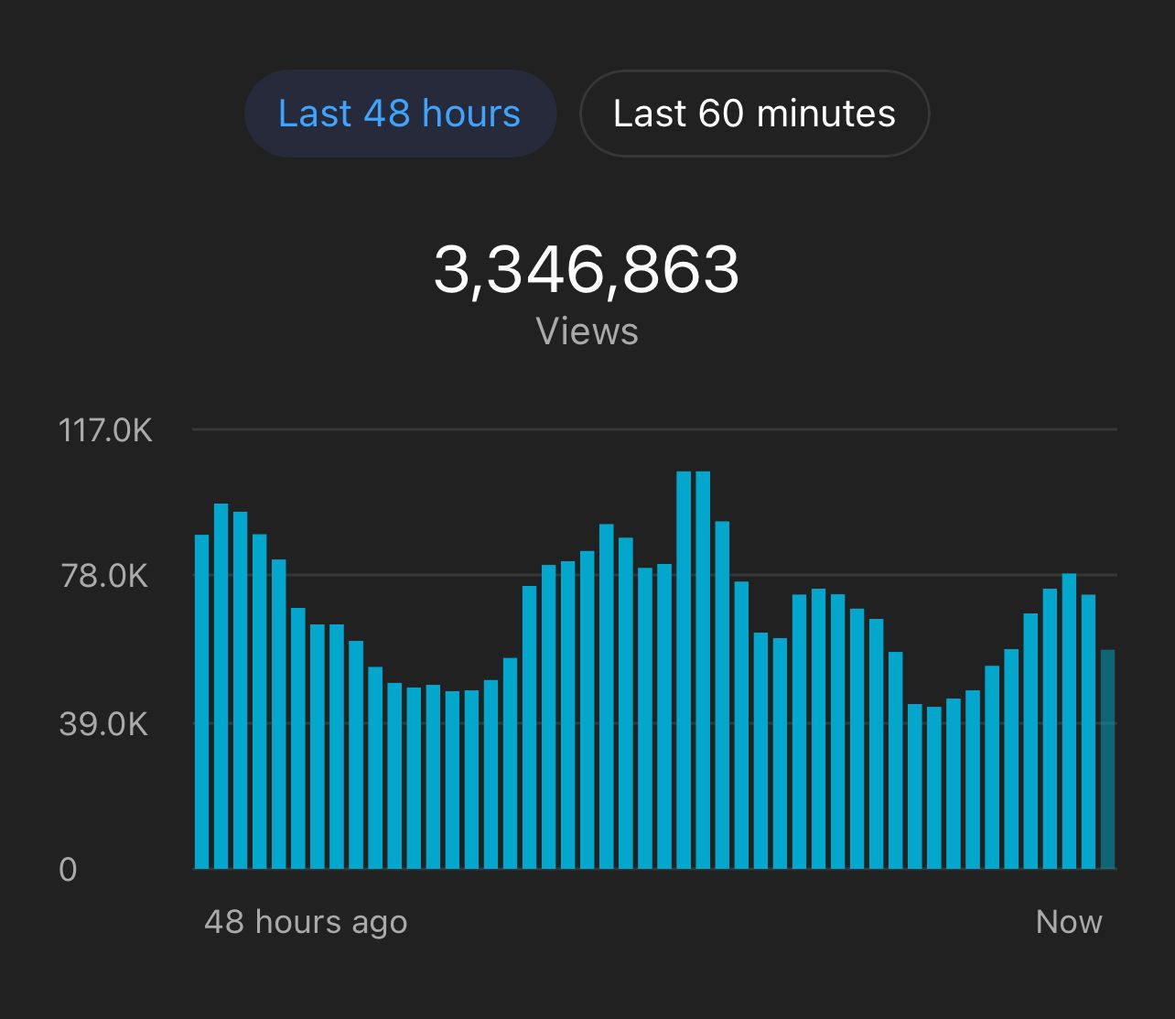Select the leftmost bar in the chart

201,701
